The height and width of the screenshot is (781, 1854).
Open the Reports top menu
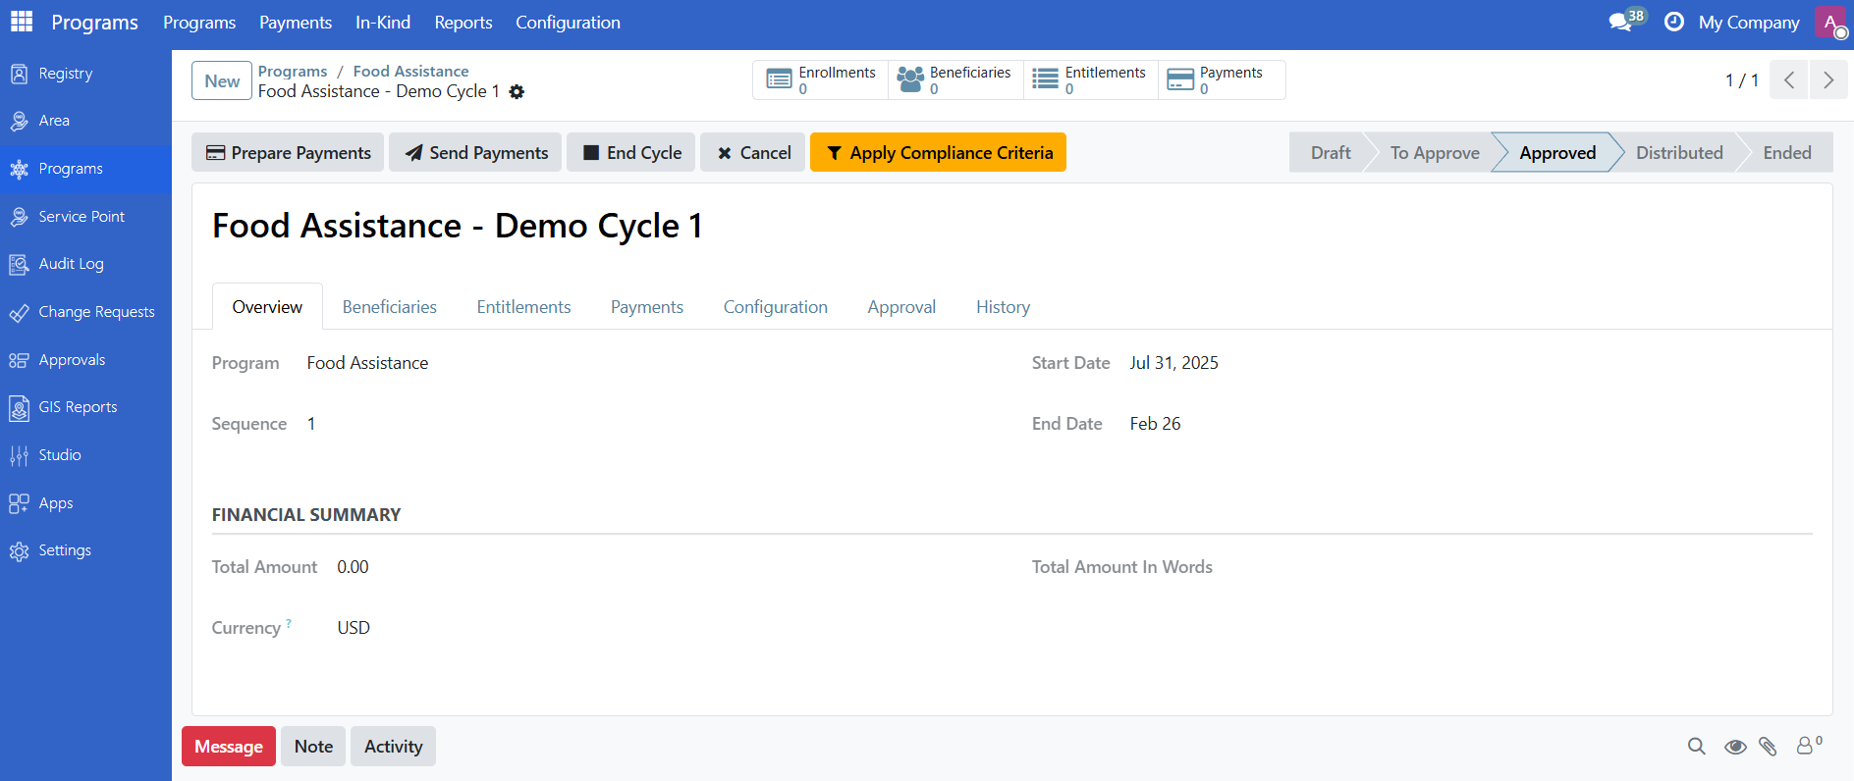(x=463, y=23)
